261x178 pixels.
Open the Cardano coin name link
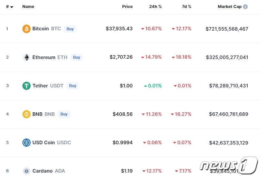[42, 171]
